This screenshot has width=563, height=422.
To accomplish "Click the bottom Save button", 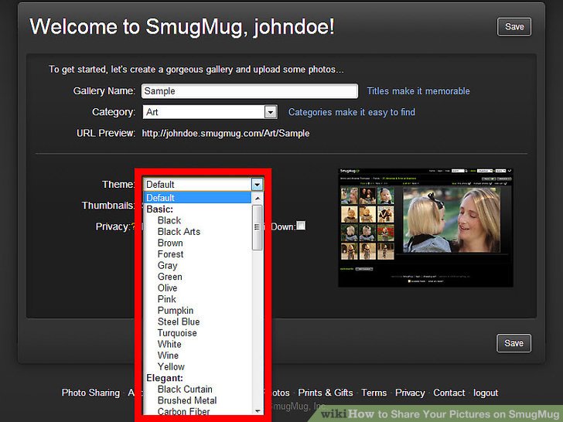I will tap(514, 343).
